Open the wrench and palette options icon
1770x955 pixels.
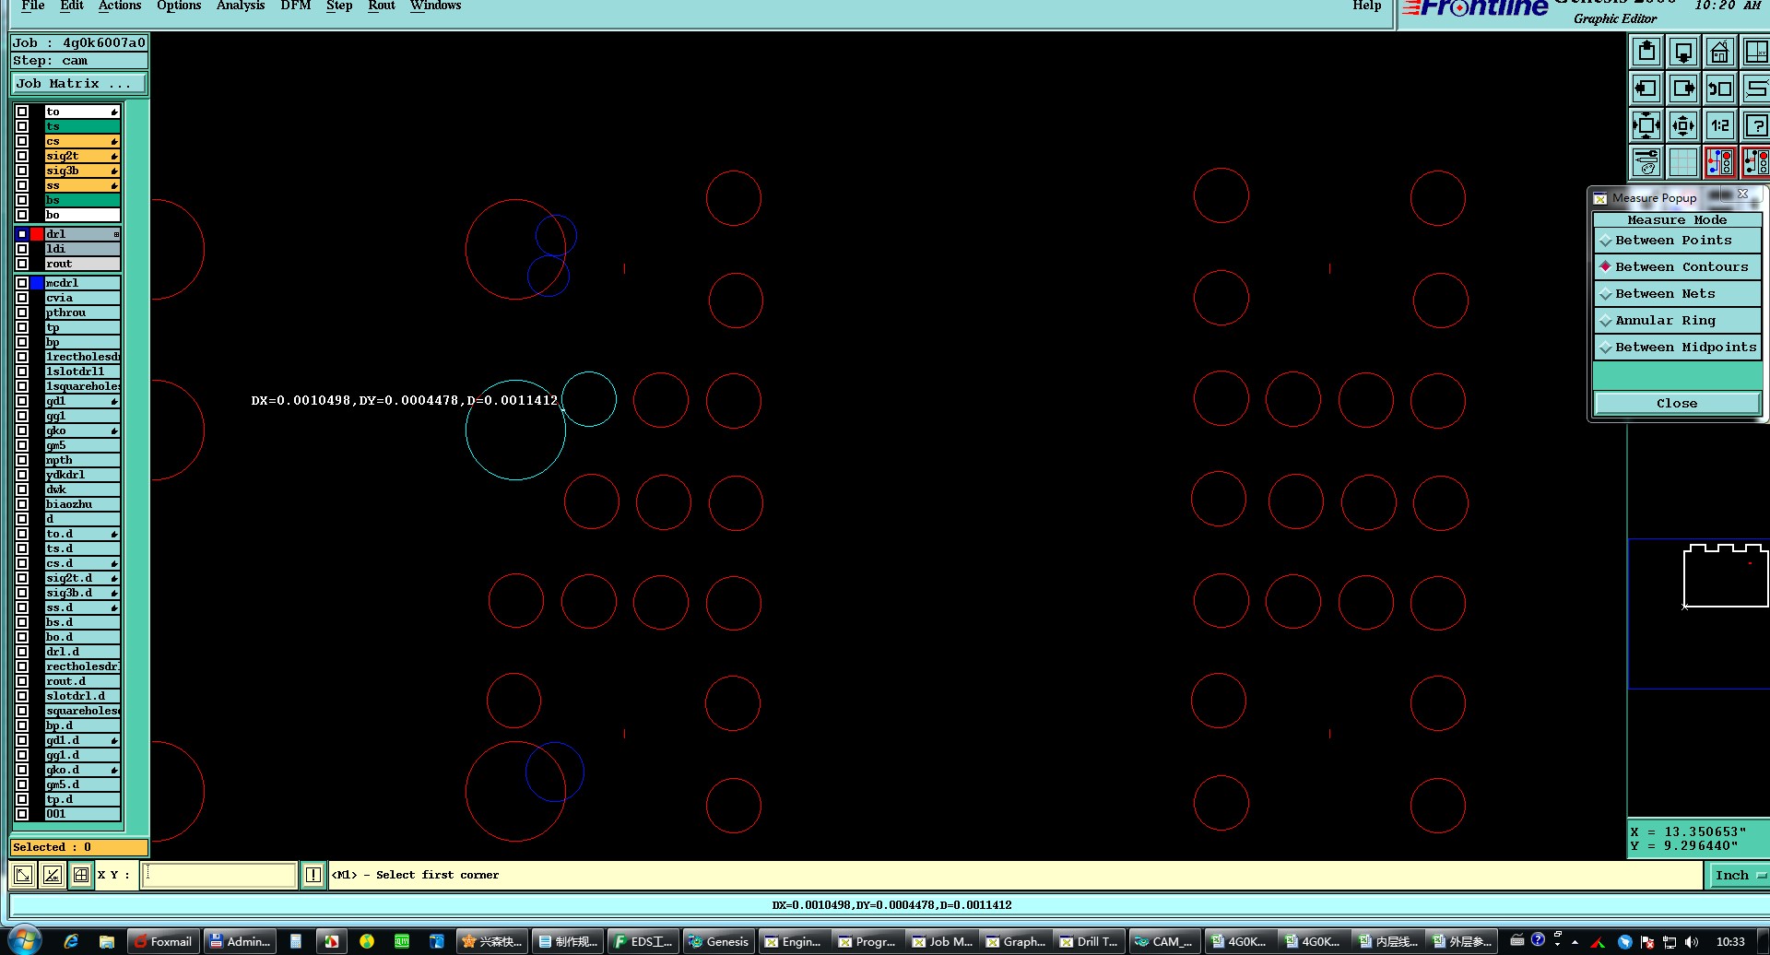click(x=1646, y=162)
